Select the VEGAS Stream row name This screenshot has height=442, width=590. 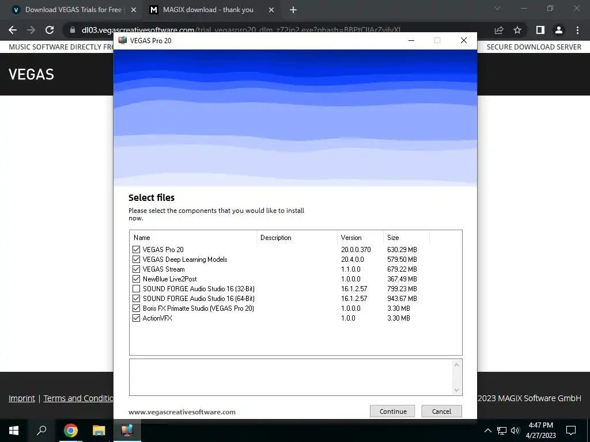(164, 269)
